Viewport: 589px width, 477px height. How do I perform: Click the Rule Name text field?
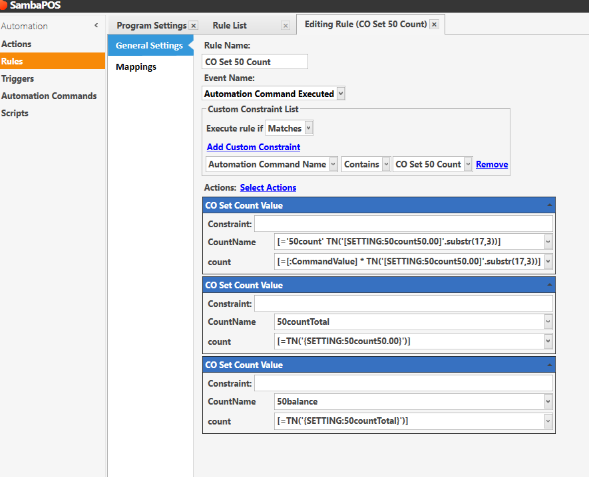[255, 62]
